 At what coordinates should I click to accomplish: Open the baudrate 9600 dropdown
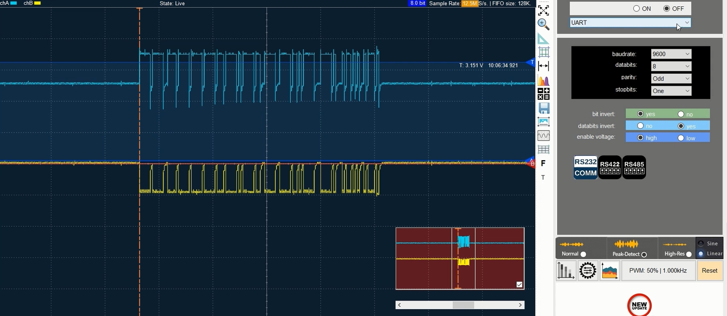coord(671,54)
